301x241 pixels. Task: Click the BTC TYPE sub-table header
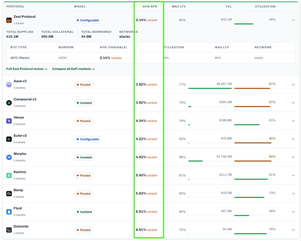(18, 47)
